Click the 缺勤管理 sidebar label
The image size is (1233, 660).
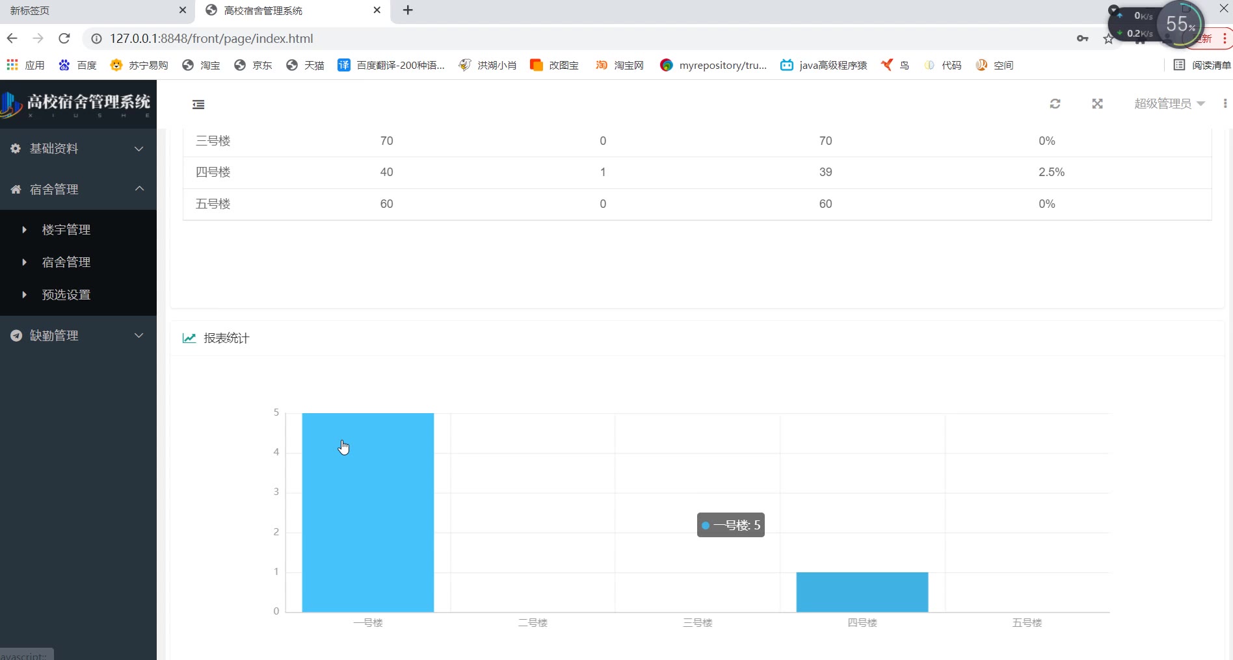(54, 336)
